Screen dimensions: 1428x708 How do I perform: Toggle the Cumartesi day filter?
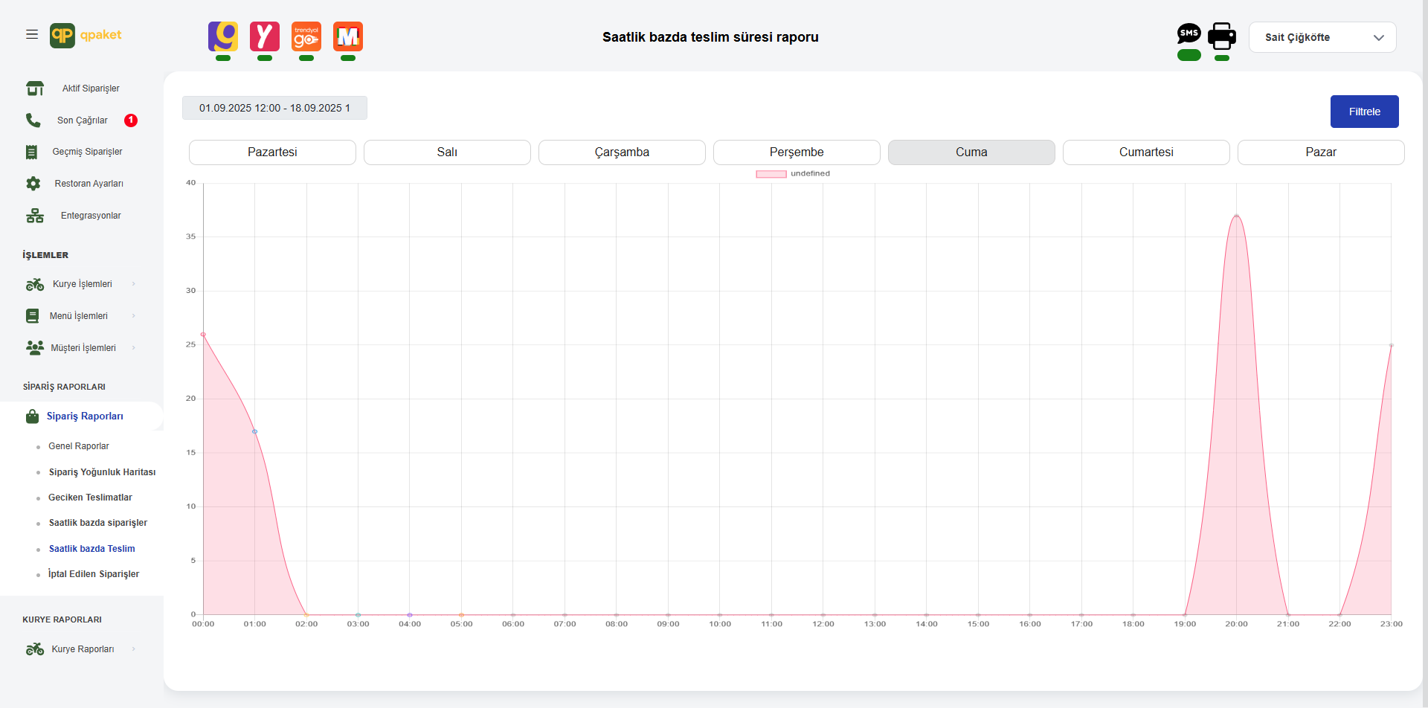point(1145,152)
